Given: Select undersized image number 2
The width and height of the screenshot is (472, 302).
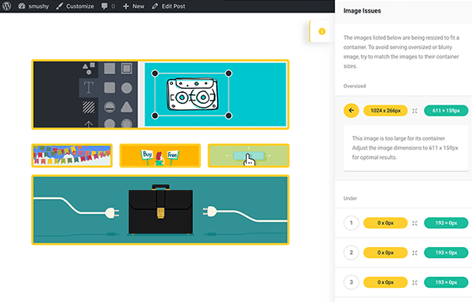Looking at the screenshot, I should pos(352,252).
